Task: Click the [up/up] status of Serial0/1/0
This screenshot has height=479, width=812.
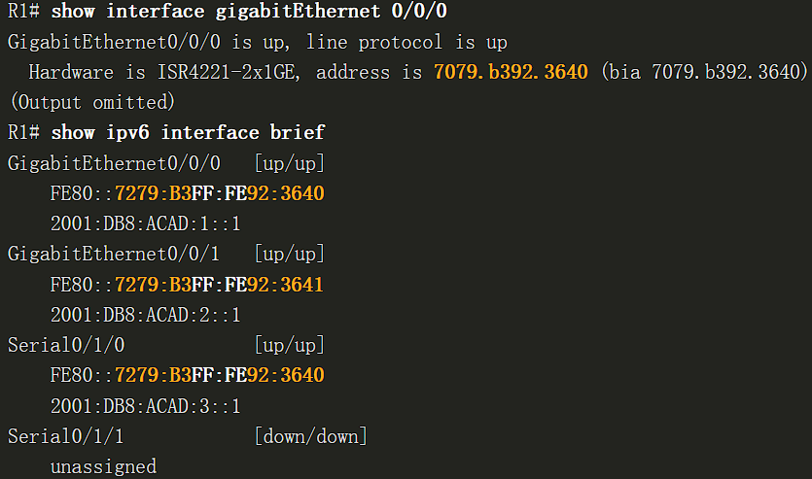Action: tap(290, 345)
